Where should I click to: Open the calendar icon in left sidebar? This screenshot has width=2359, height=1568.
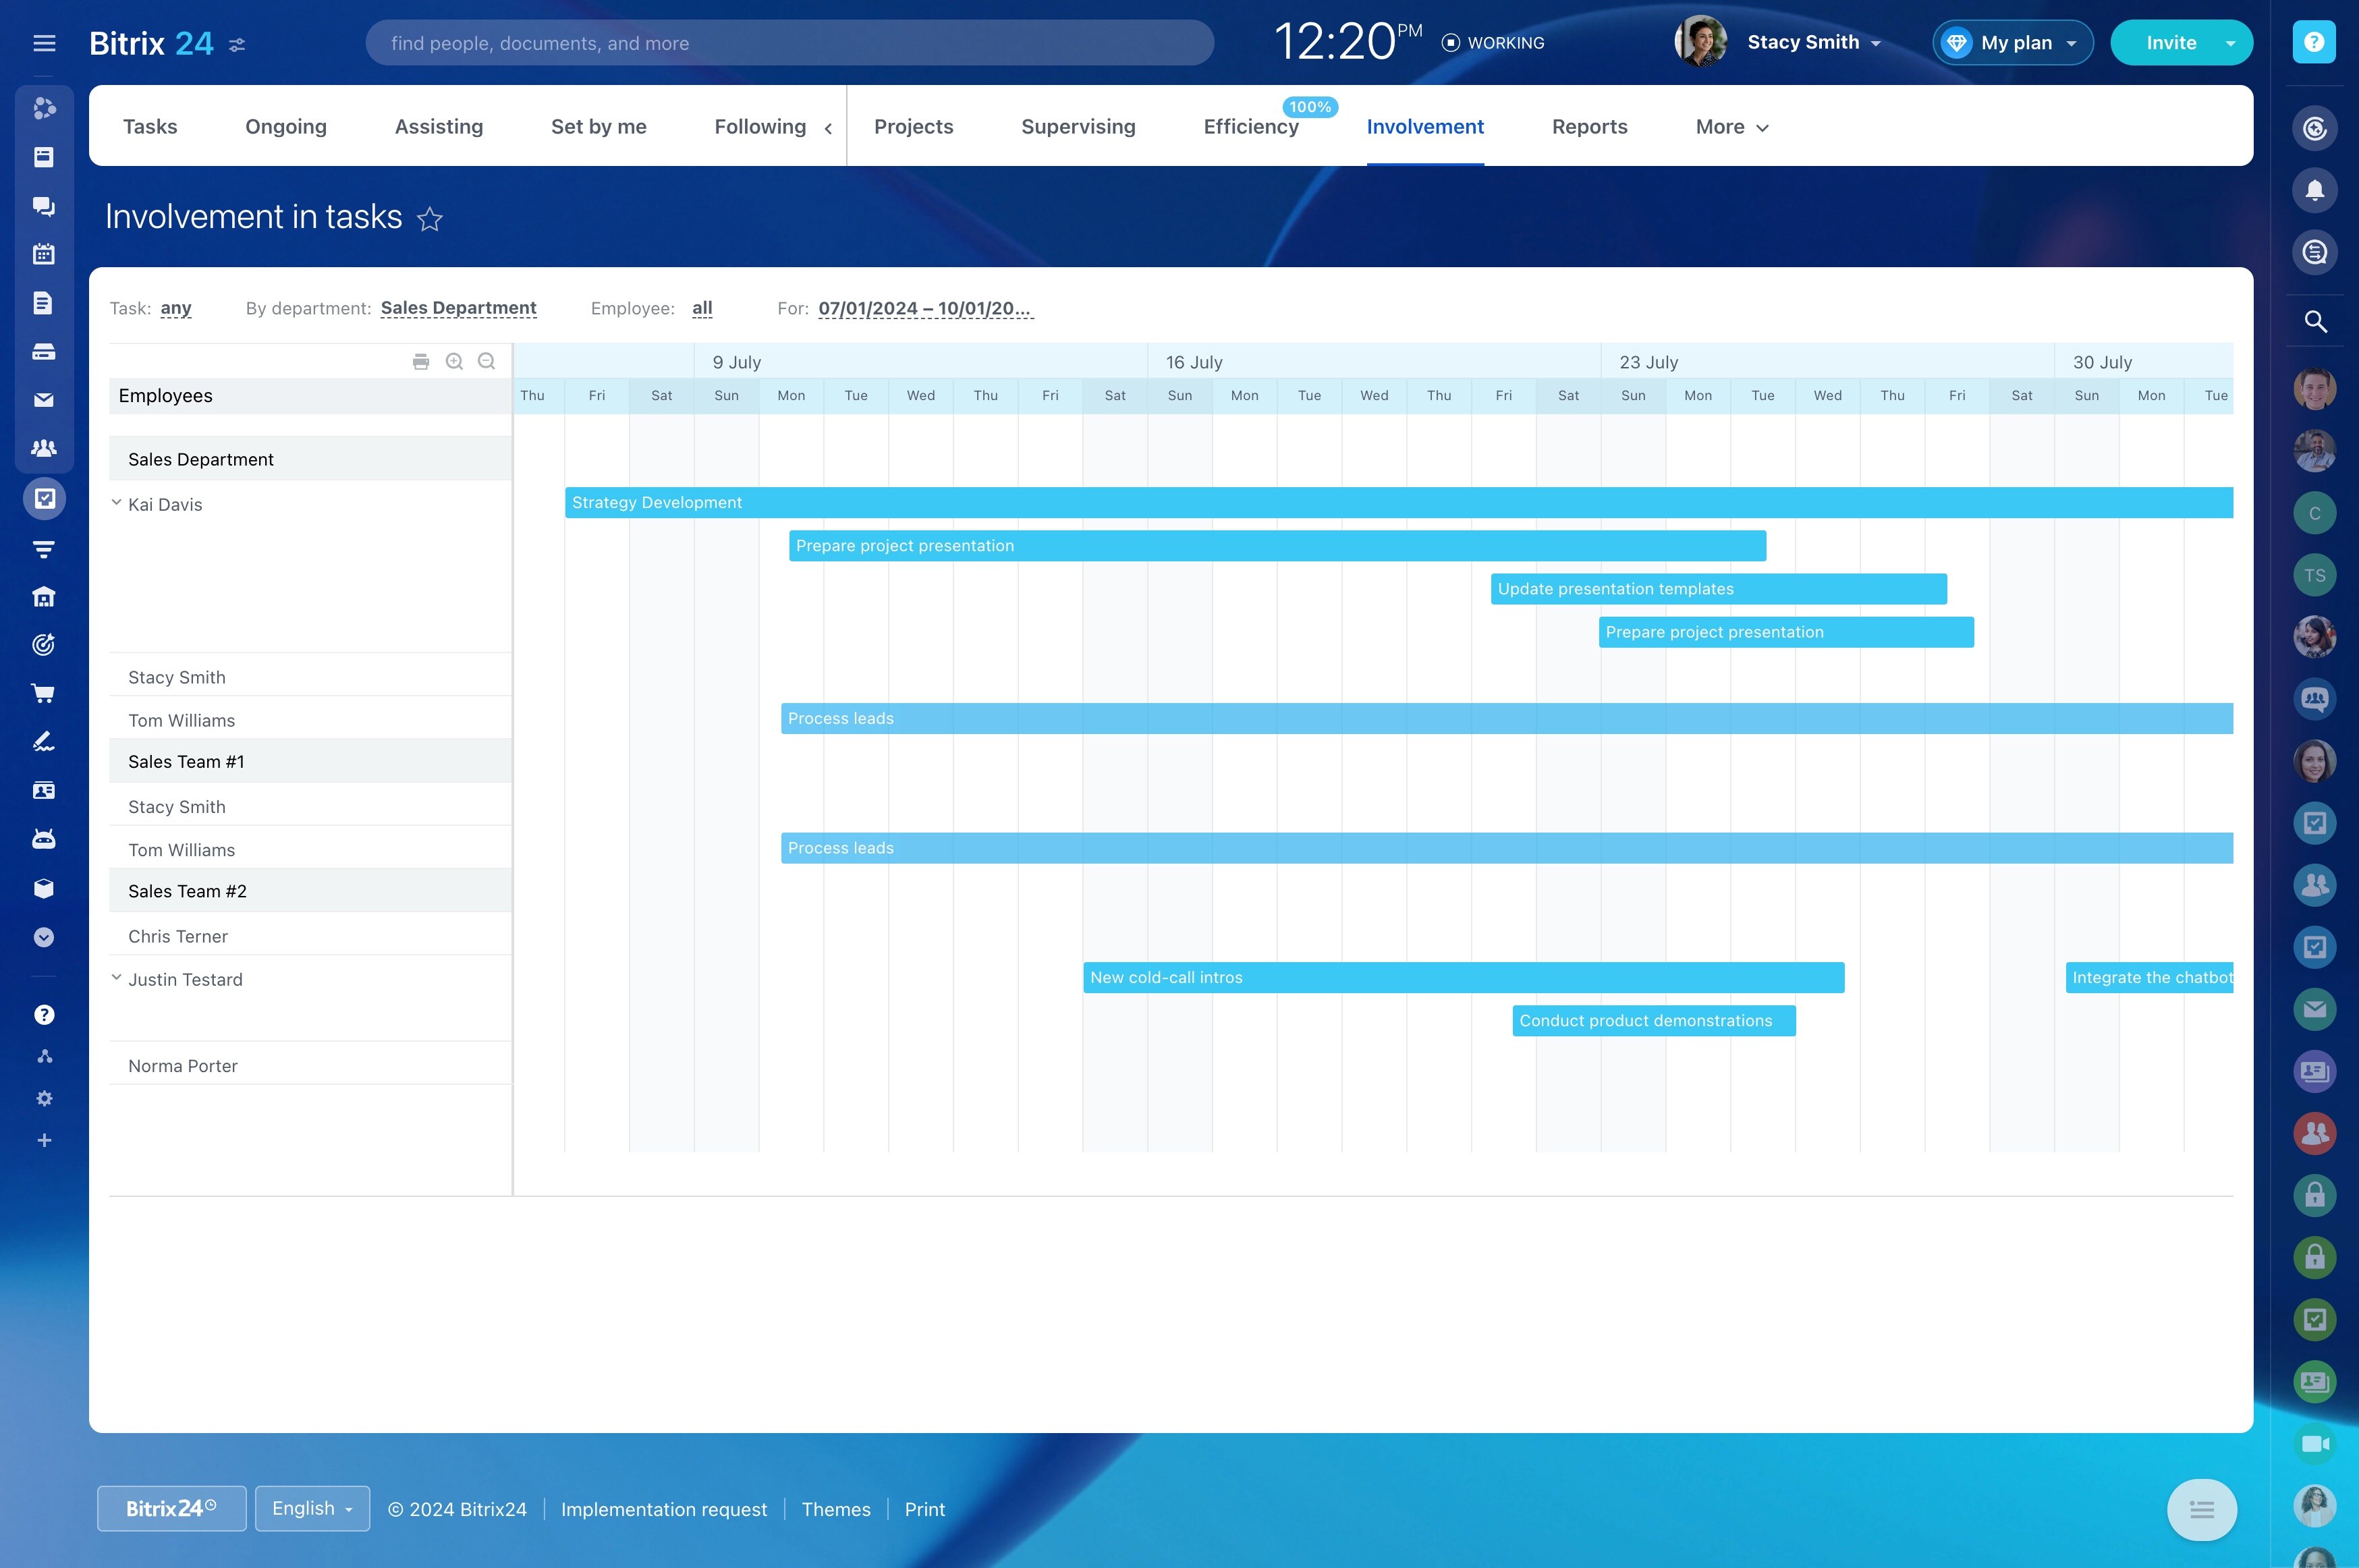(44, 254)
